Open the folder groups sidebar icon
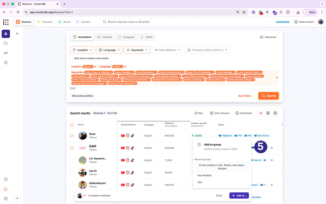The height and width of the screenshot is (204, 326). coord(6,43)
